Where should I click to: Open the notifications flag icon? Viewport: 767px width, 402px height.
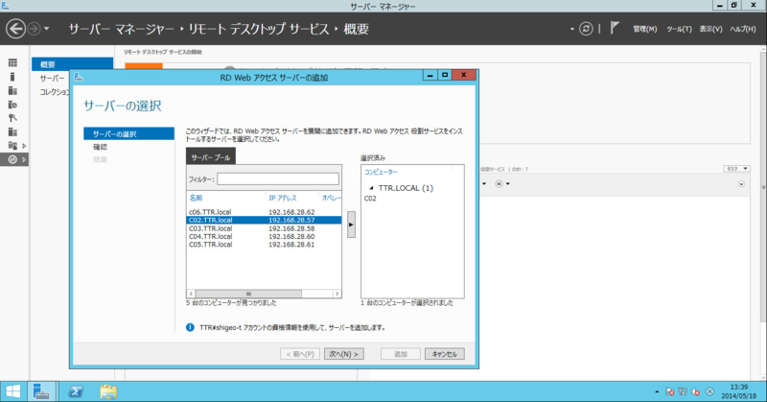coord(615,28)
